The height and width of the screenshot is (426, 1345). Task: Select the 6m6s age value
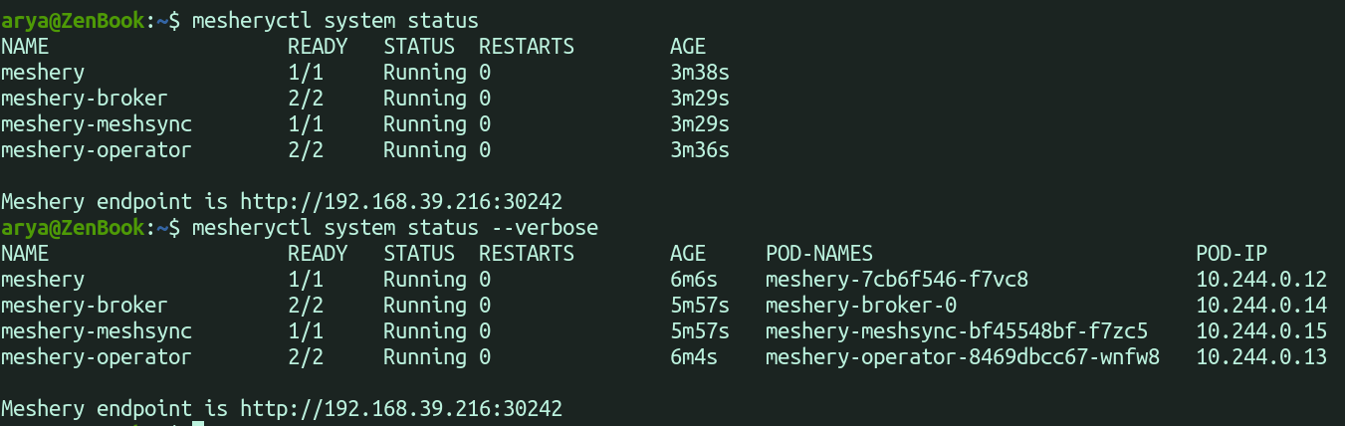pyautogui.click(x=694, y=280)
